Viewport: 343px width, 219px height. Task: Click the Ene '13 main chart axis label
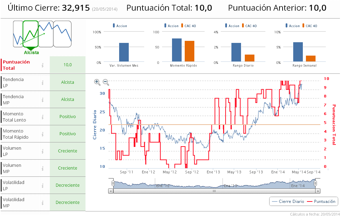[213, 172]
